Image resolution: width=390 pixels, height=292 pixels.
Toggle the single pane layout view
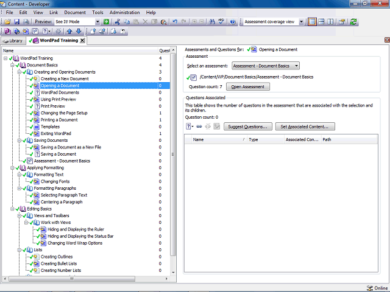pyautogui.click(x=312, y=22)
